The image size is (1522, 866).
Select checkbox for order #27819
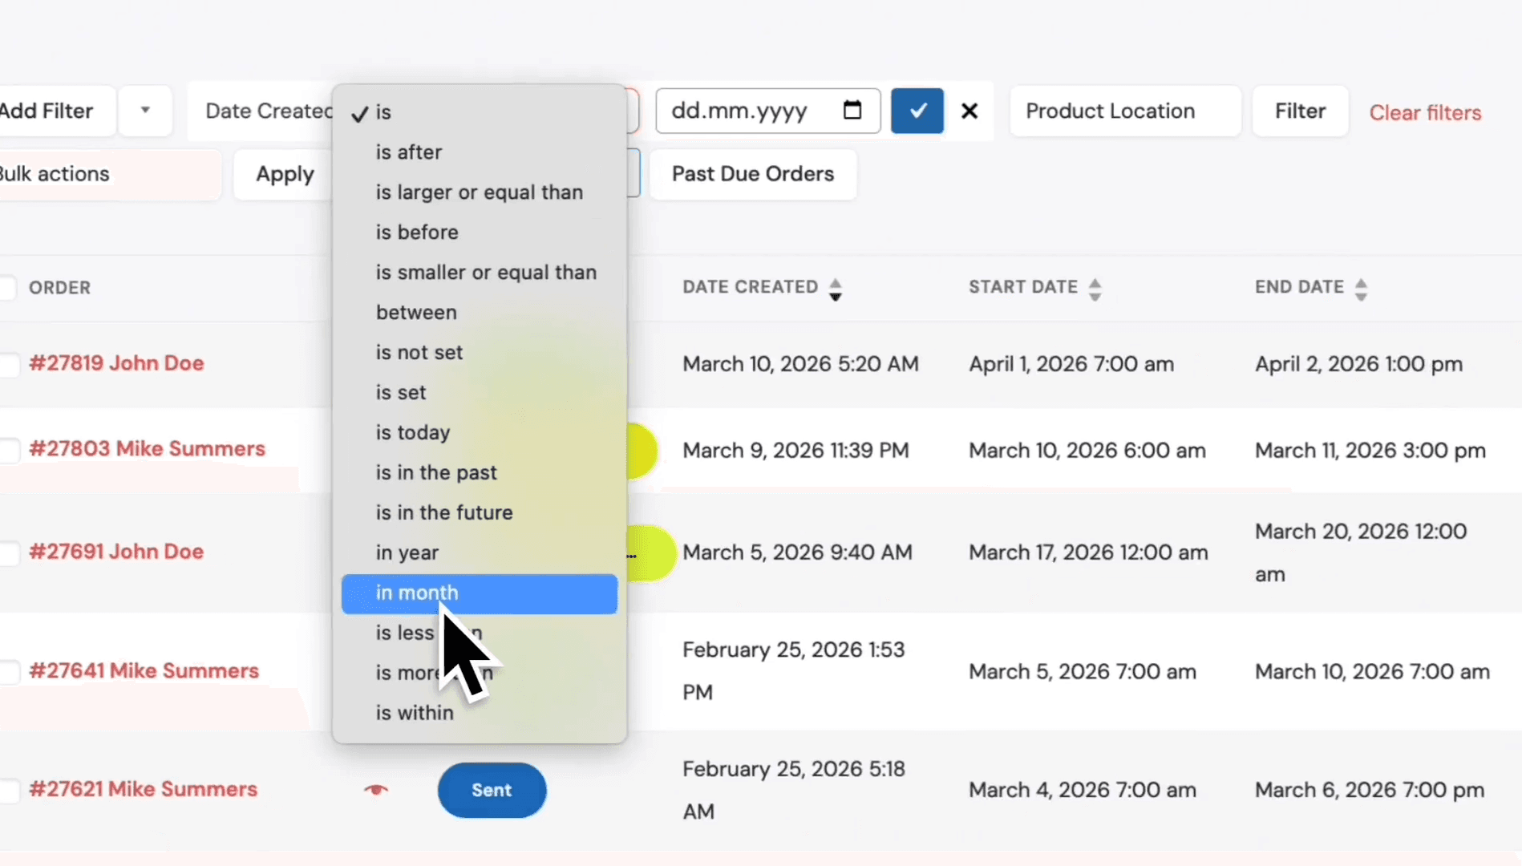pos(8,364)
